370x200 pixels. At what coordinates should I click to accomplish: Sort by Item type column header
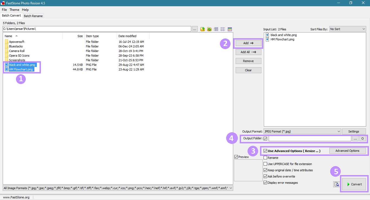[x=100, y=36]
